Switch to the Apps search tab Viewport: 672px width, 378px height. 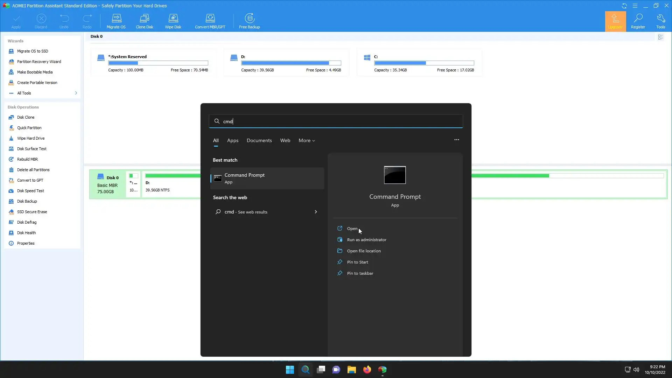pyautogui.click(x=233, y=140)
